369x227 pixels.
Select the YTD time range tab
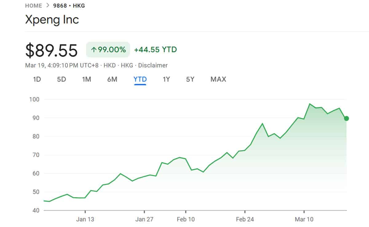140,79
